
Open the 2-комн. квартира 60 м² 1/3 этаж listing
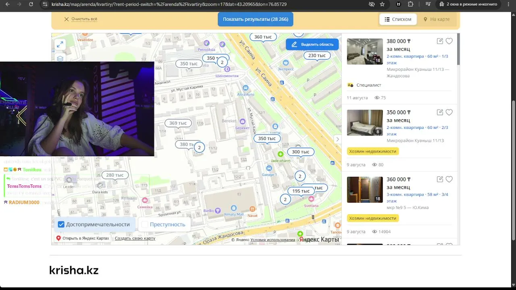click(x=417, y=60)
